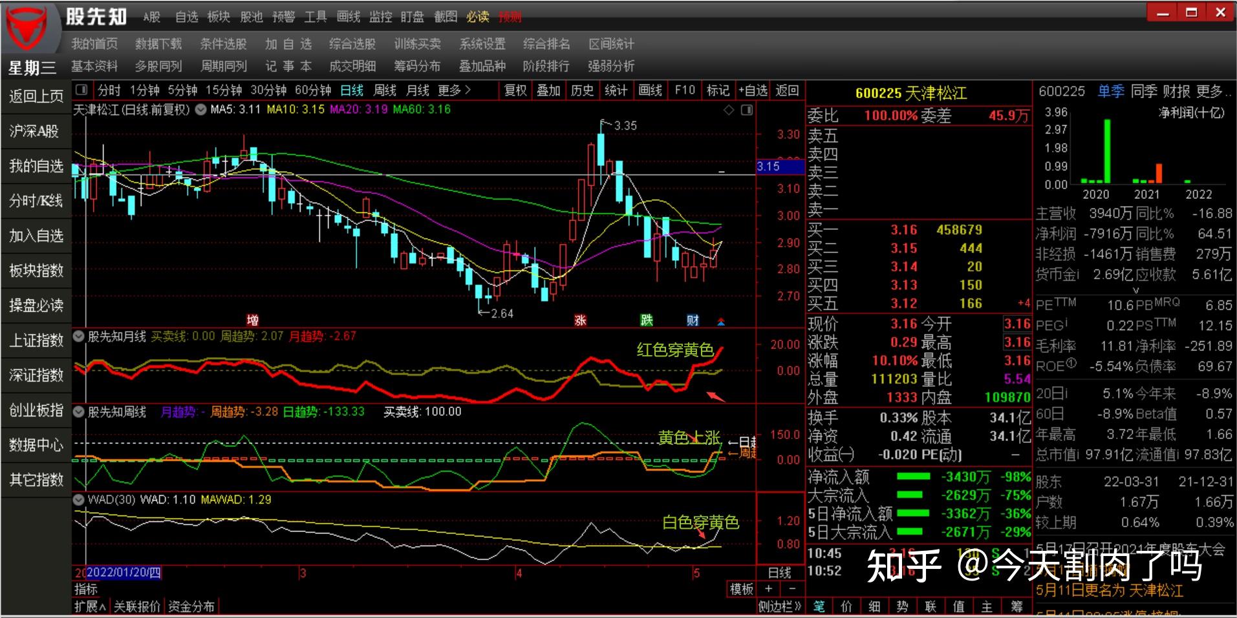Screen dimensions: 1237x618
Task: Open the 画线 drawing tool in top bar
Action: point(349,17)
